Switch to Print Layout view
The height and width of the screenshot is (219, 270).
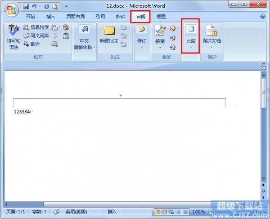157,212
